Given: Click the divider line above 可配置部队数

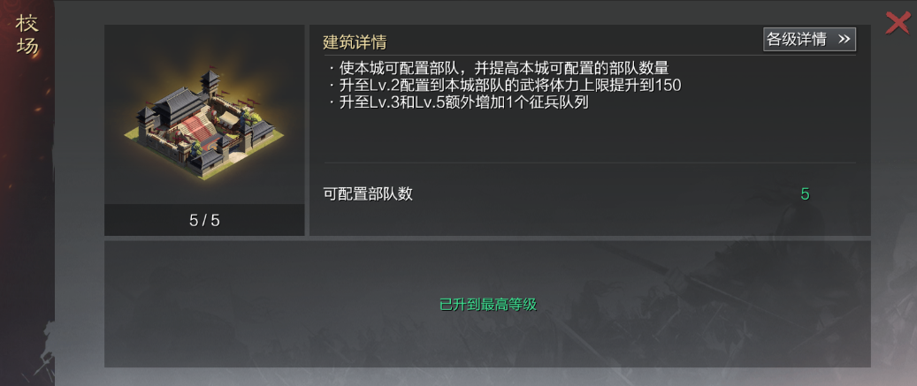Looking at the screenshot, I should pyautogui.click(x=590, y=163).
